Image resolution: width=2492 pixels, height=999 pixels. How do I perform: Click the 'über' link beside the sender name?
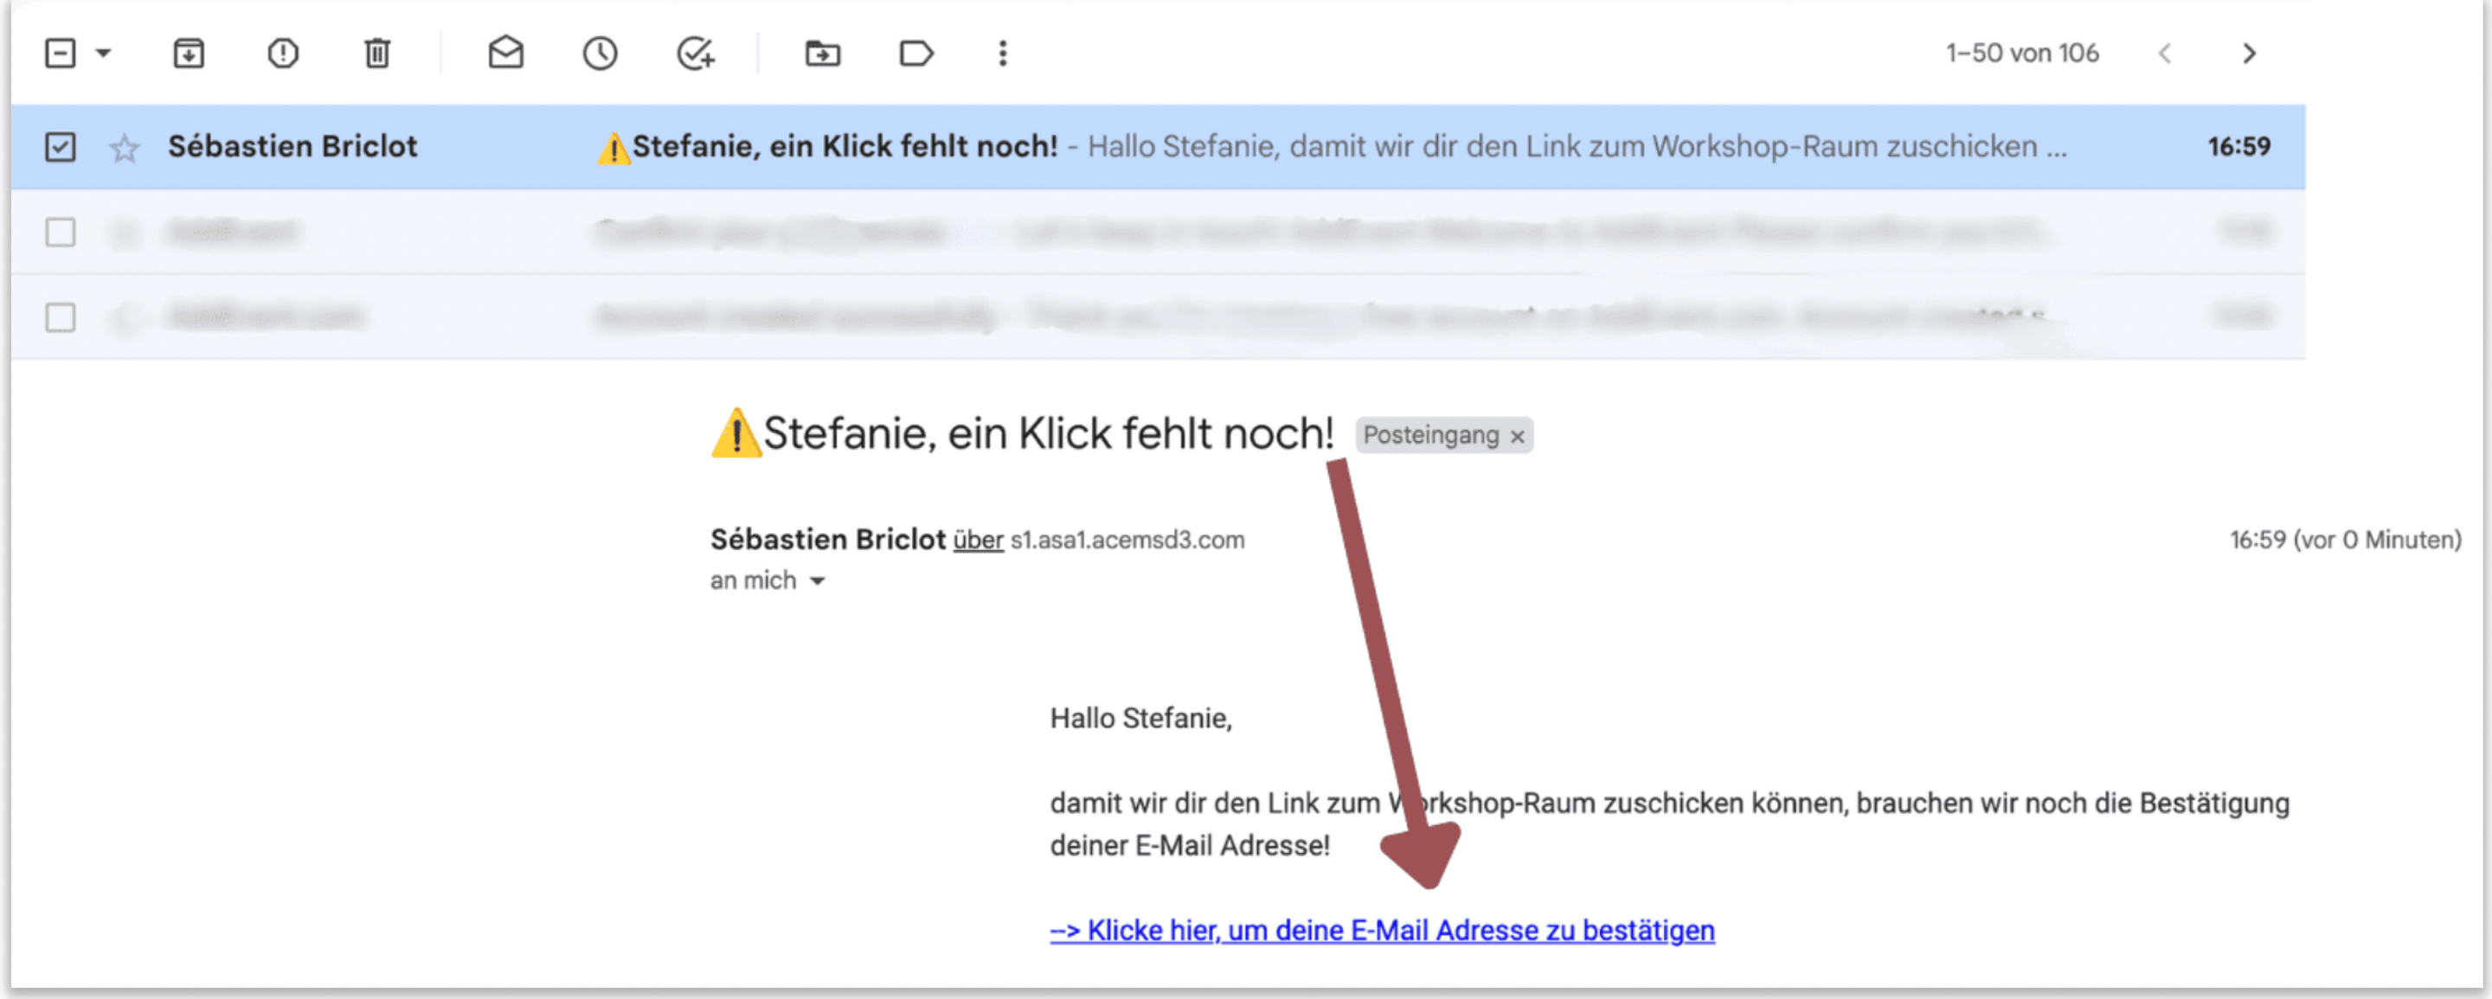click(x=977, y=540)
